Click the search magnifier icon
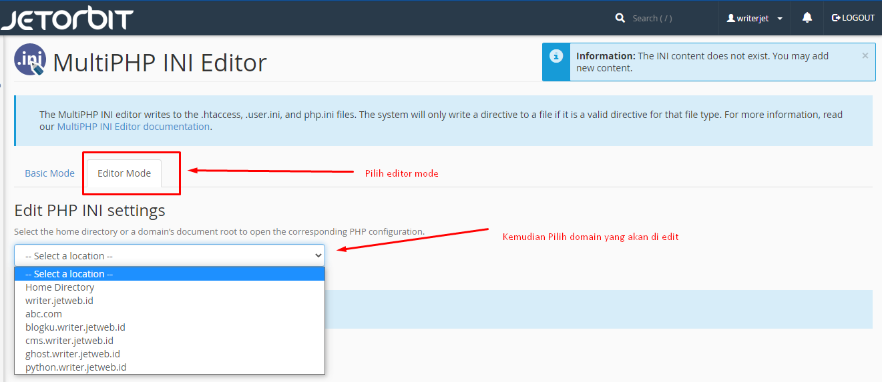 (x=620, y=18)
